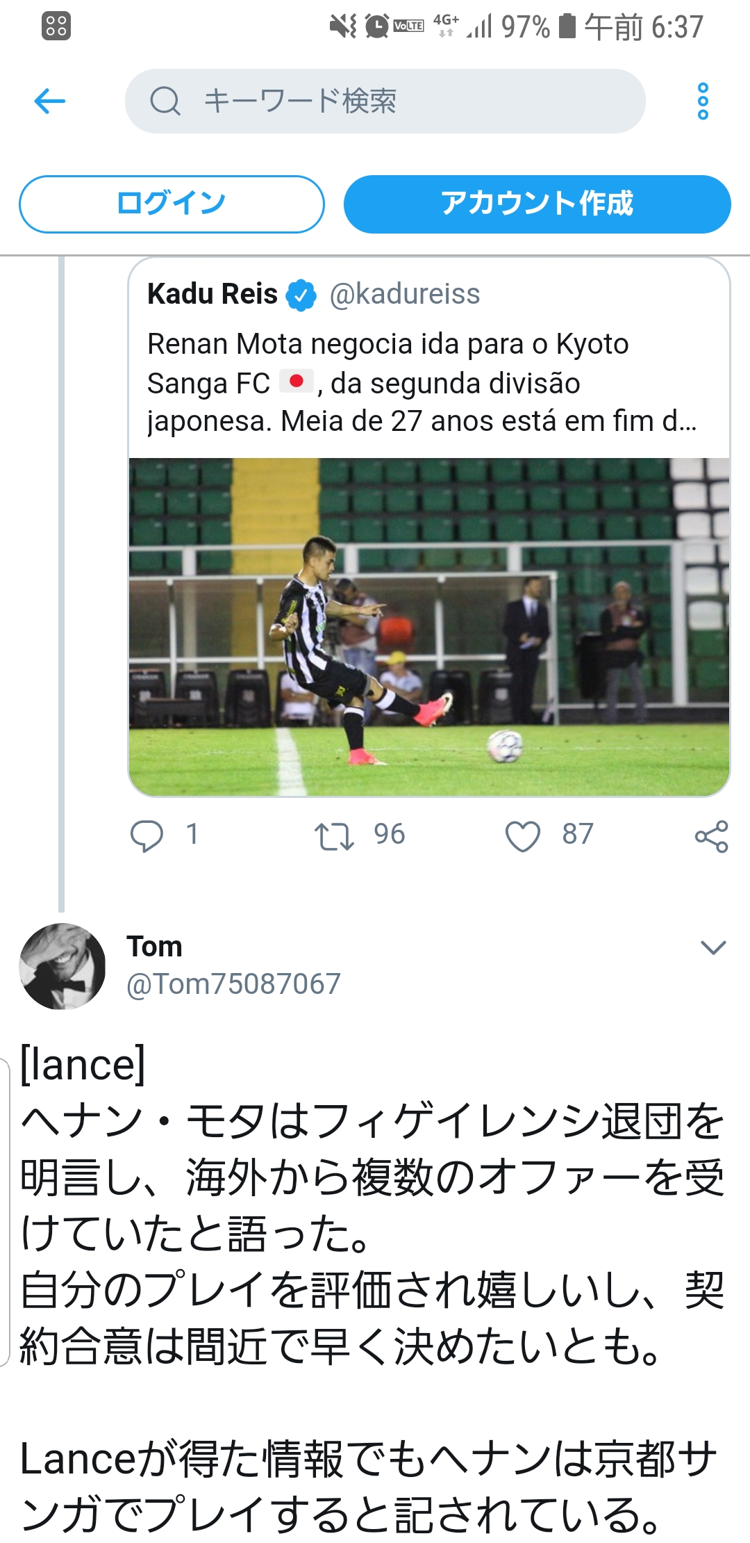Like the tweet with heart icon
This screenshot has height=1543, width=750.
point(522,835)
